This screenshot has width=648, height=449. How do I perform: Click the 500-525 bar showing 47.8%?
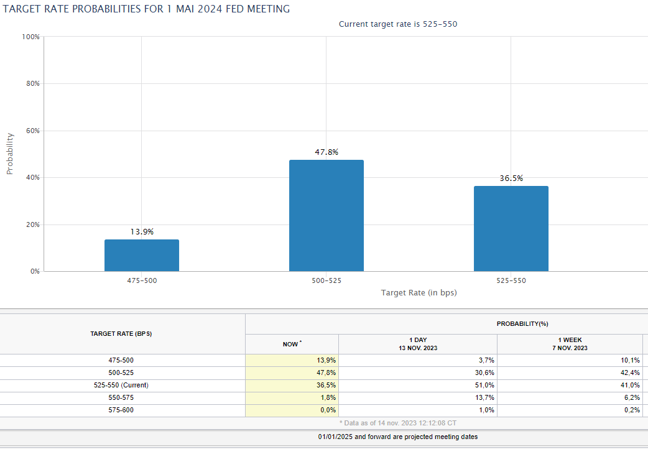tap(326, 216)
